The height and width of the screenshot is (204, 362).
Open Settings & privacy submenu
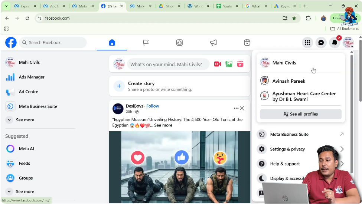[x=287, y=149]
